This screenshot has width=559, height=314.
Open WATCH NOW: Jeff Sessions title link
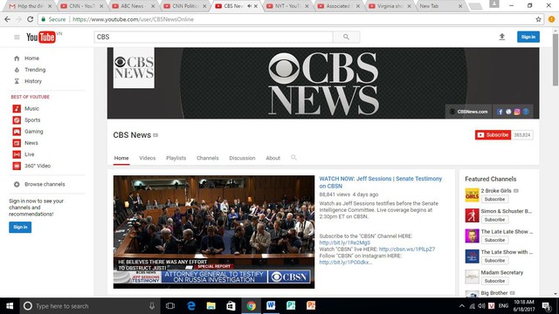point(381,182)
